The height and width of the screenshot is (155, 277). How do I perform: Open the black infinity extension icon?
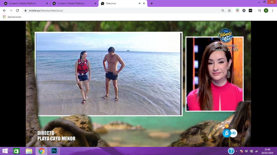[250, 10]
